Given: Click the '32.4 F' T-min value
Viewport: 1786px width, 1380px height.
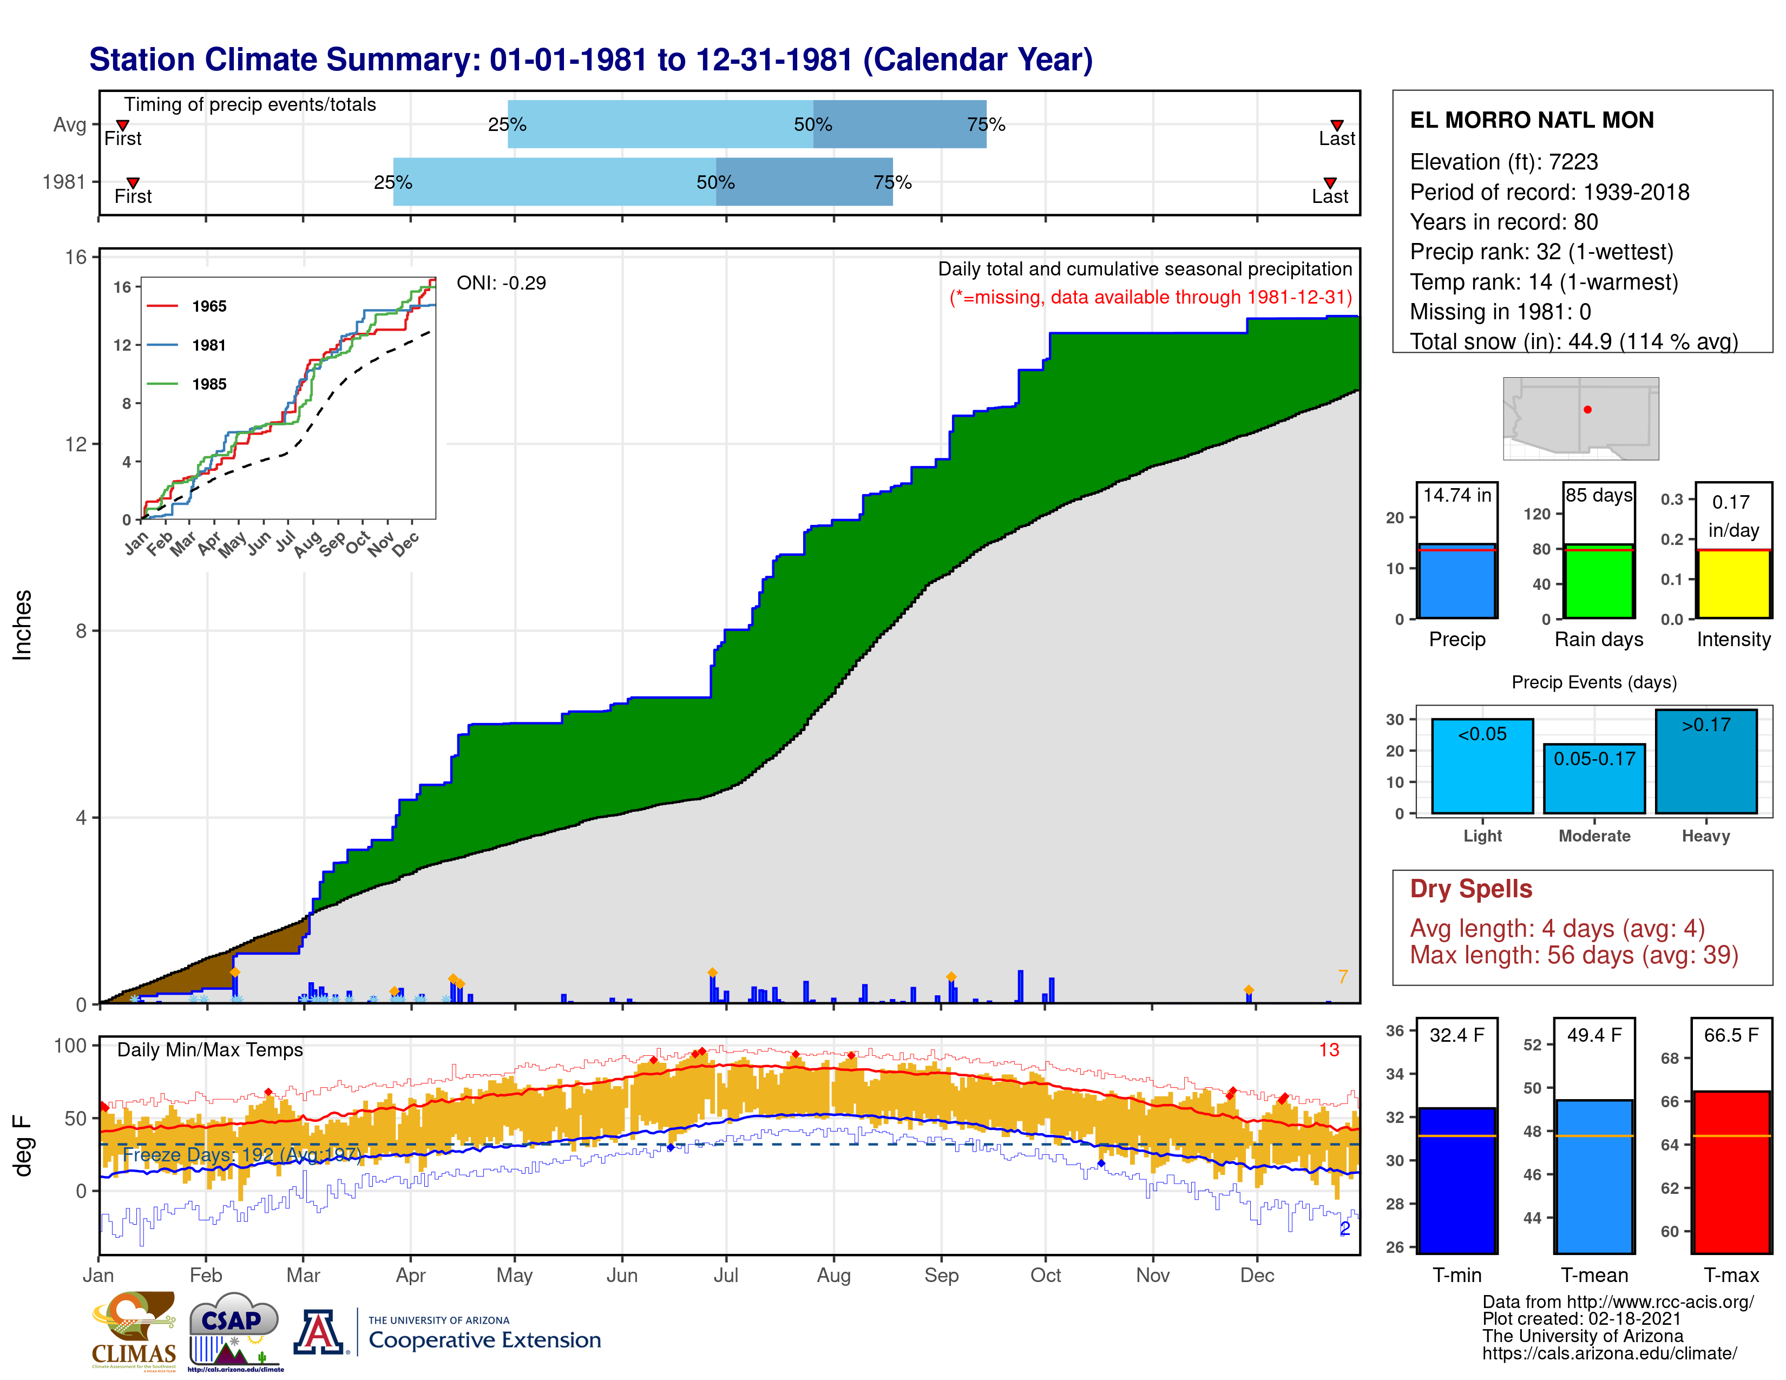Looking at the screenshot, I should point(1456,1035).
